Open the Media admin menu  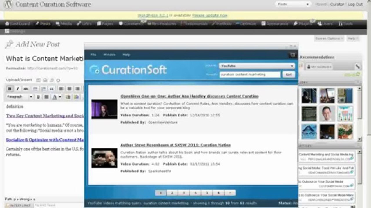64,24
